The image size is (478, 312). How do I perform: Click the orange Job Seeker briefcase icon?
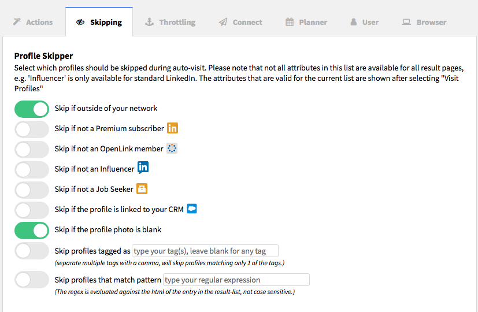(142, 189)
